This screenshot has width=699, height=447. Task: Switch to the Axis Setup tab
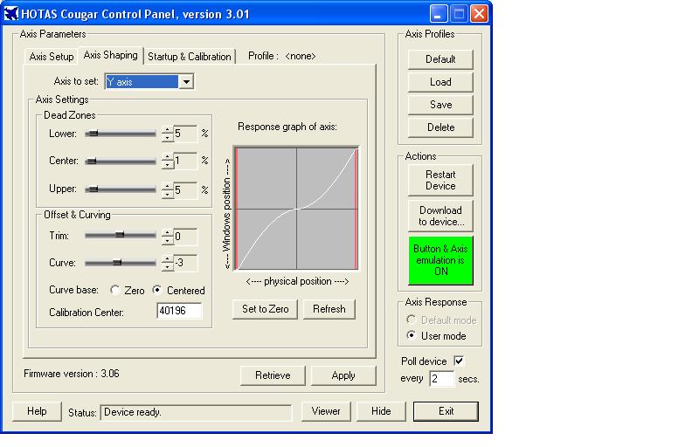tap(52, 57)
